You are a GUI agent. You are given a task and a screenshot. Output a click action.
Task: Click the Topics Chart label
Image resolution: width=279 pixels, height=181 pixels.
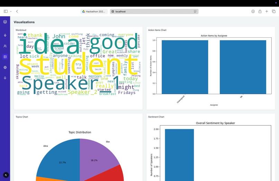pyautogui.click(x=22, y=117)
